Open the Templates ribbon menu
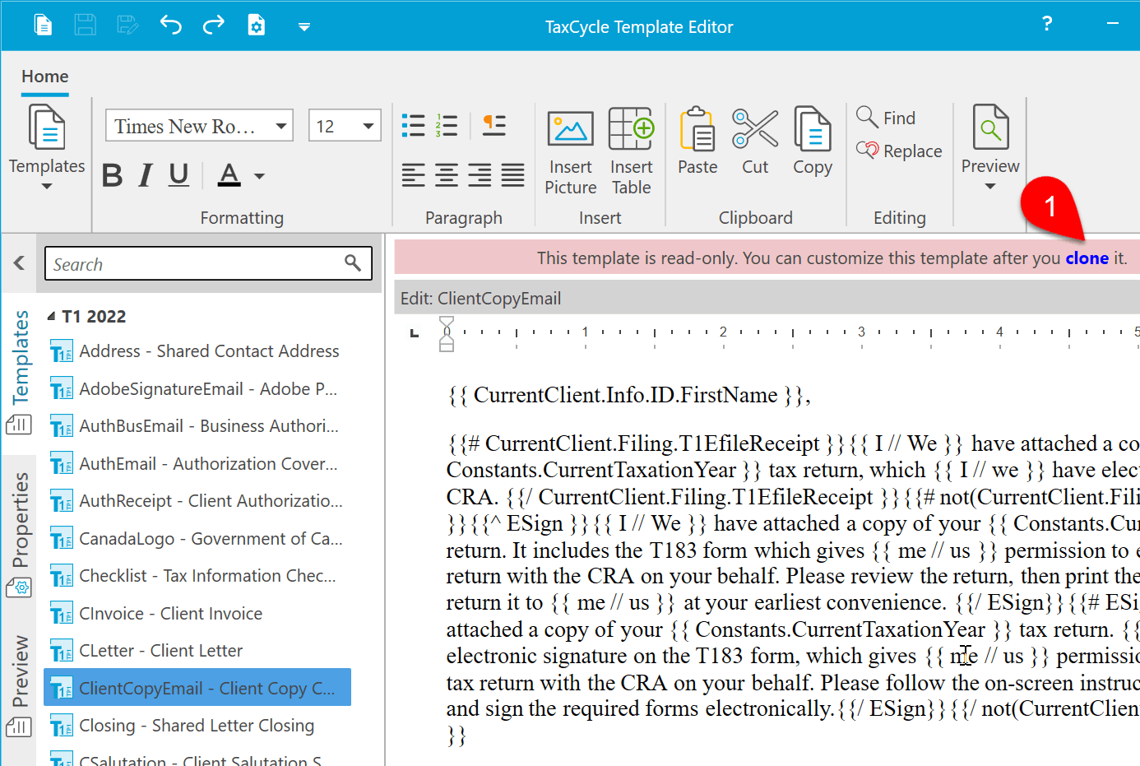This screenshot has height=766, width=1140. [x=47, y=148]
